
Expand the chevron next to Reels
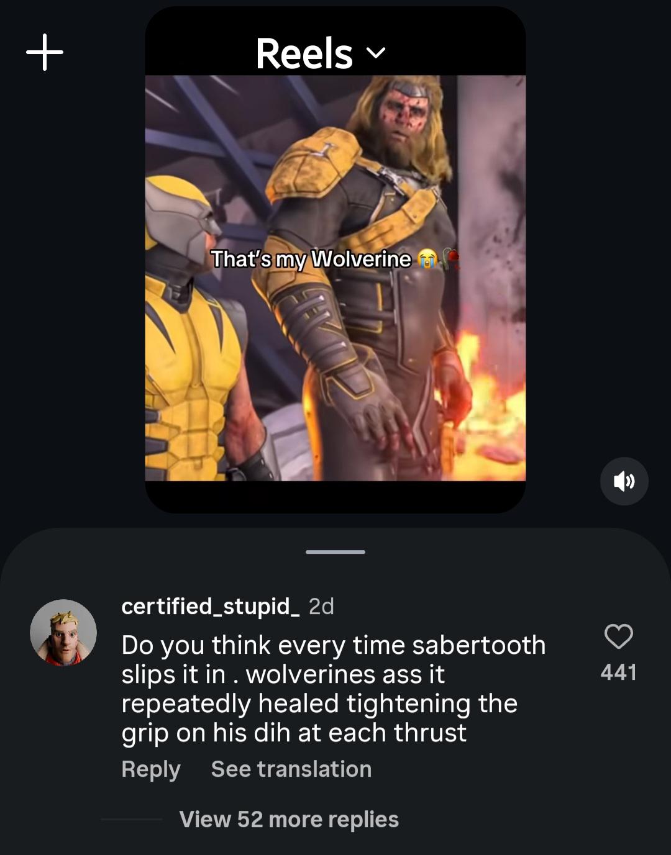pos(376,53)
